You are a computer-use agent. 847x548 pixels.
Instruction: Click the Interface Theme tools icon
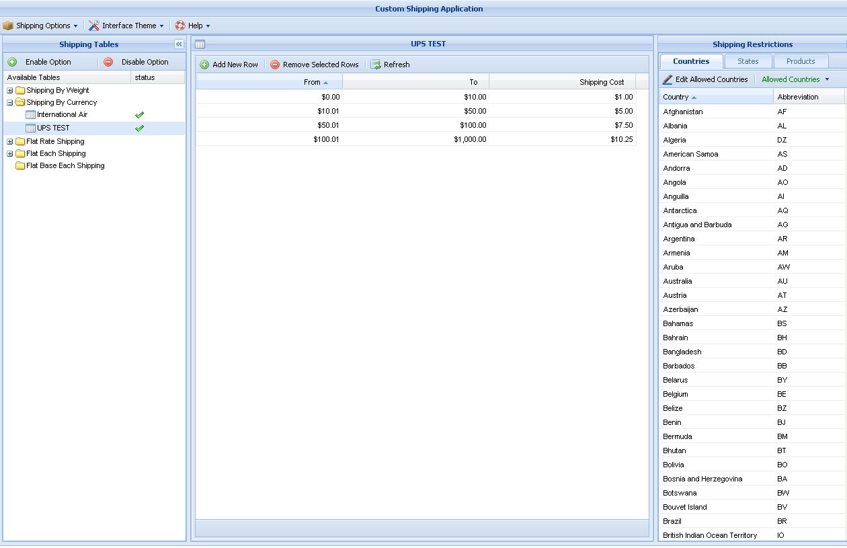[x=94, y=26]
